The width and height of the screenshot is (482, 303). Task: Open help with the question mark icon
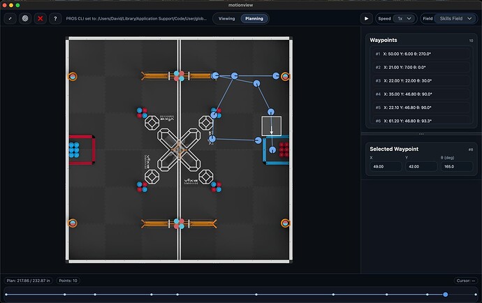click(x=55, y=18)
